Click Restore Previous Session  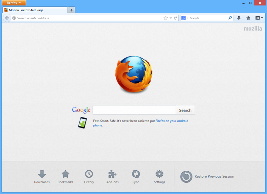click(x=214, y=176)
